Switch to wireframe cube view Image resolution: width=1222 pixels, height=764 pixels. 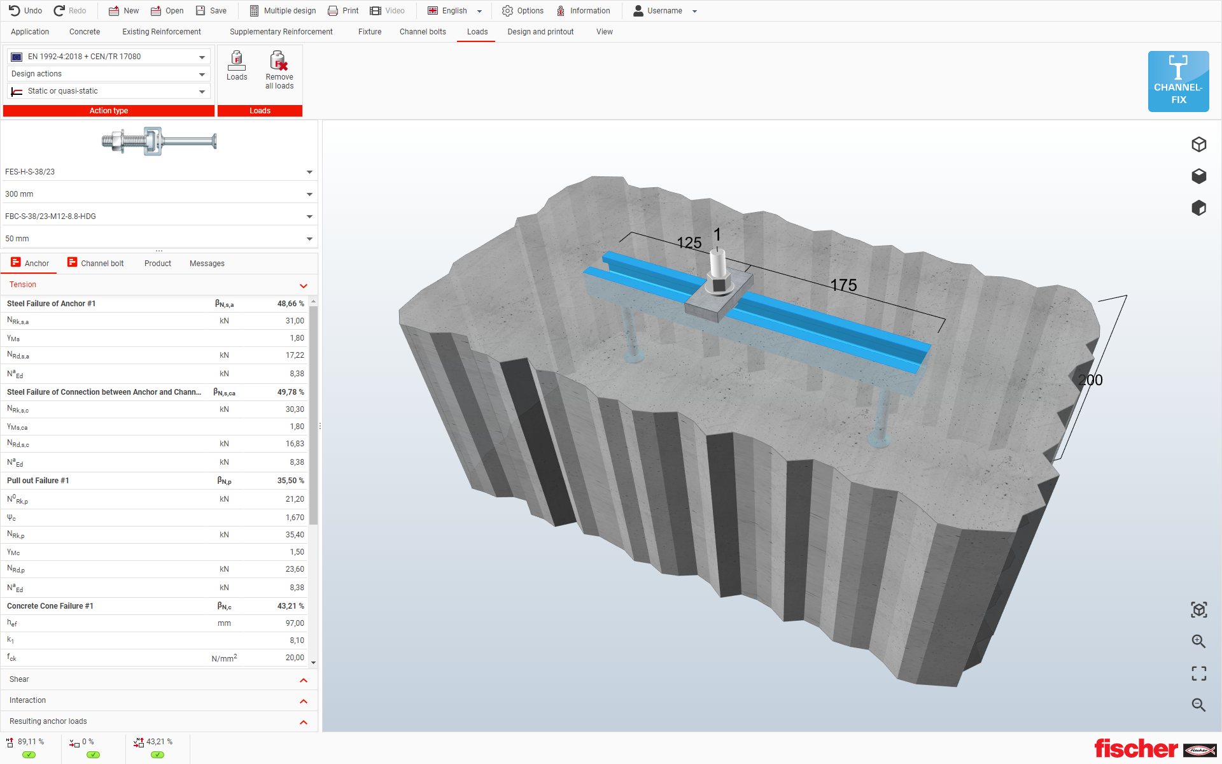click(x=1198, y=145)
